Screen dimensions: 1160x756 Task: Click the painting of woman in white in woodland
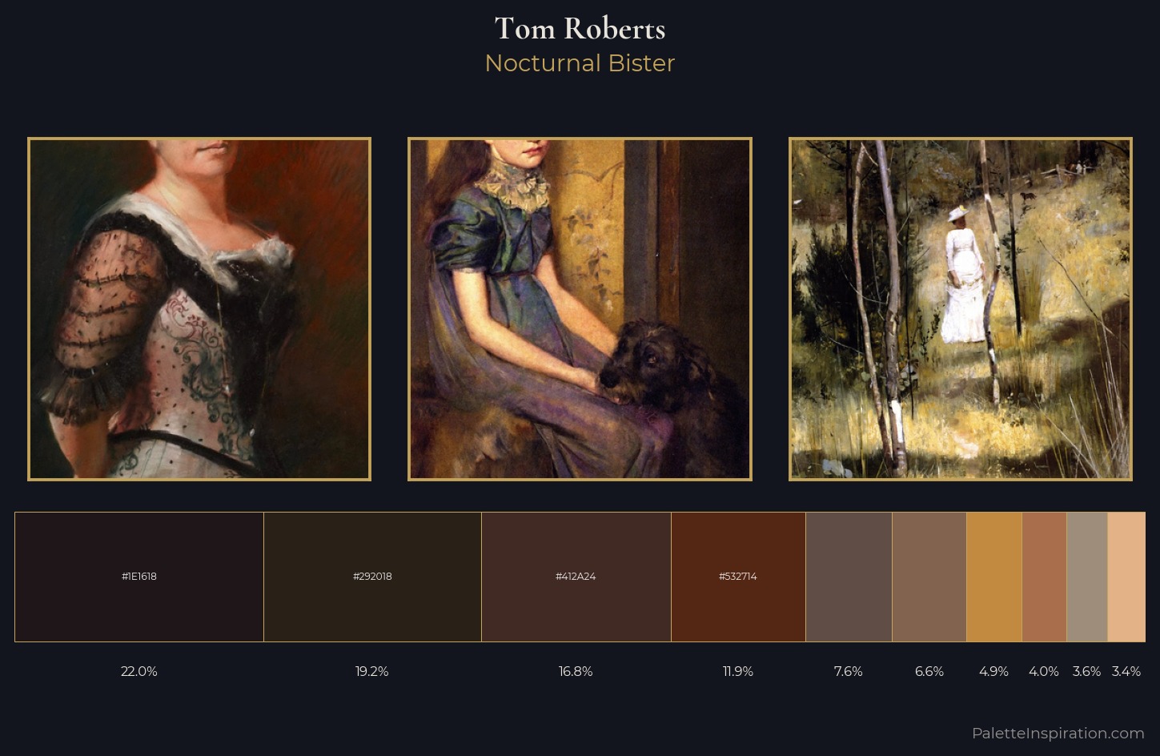pyautogui.click(x=961, y=309)
